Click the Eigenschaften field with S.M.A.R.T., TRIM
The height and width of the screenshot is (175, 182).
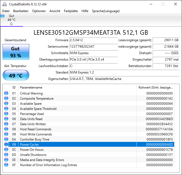[x=124, y=79]
